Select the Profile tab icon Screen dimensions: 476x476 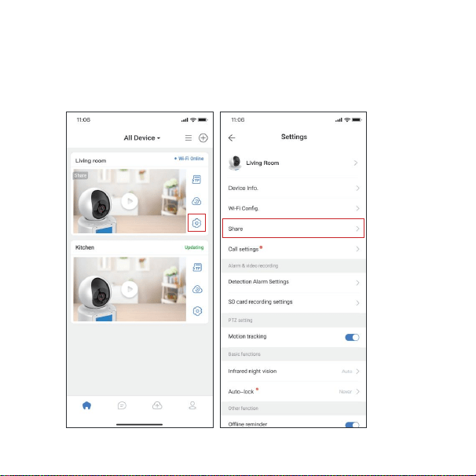tap(192, 405)
